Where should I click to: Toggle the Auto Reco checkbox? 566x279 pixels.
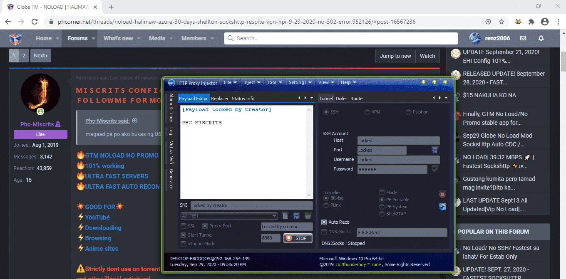pyautogui.click(x=324, y=222)
